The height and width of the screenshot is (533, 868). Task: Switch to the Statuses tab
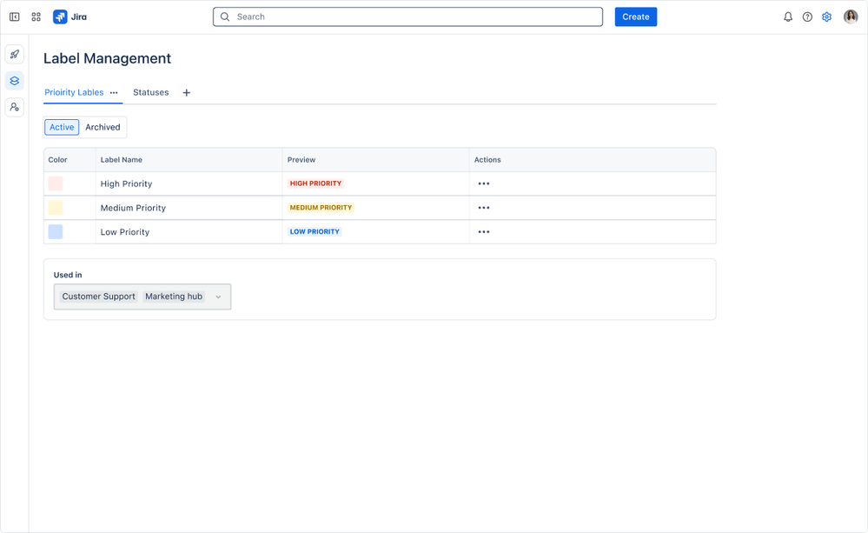pos(150,92)
